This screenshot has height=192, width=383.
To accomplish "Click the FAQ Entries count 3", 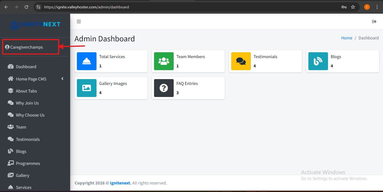I will [178, 93].
